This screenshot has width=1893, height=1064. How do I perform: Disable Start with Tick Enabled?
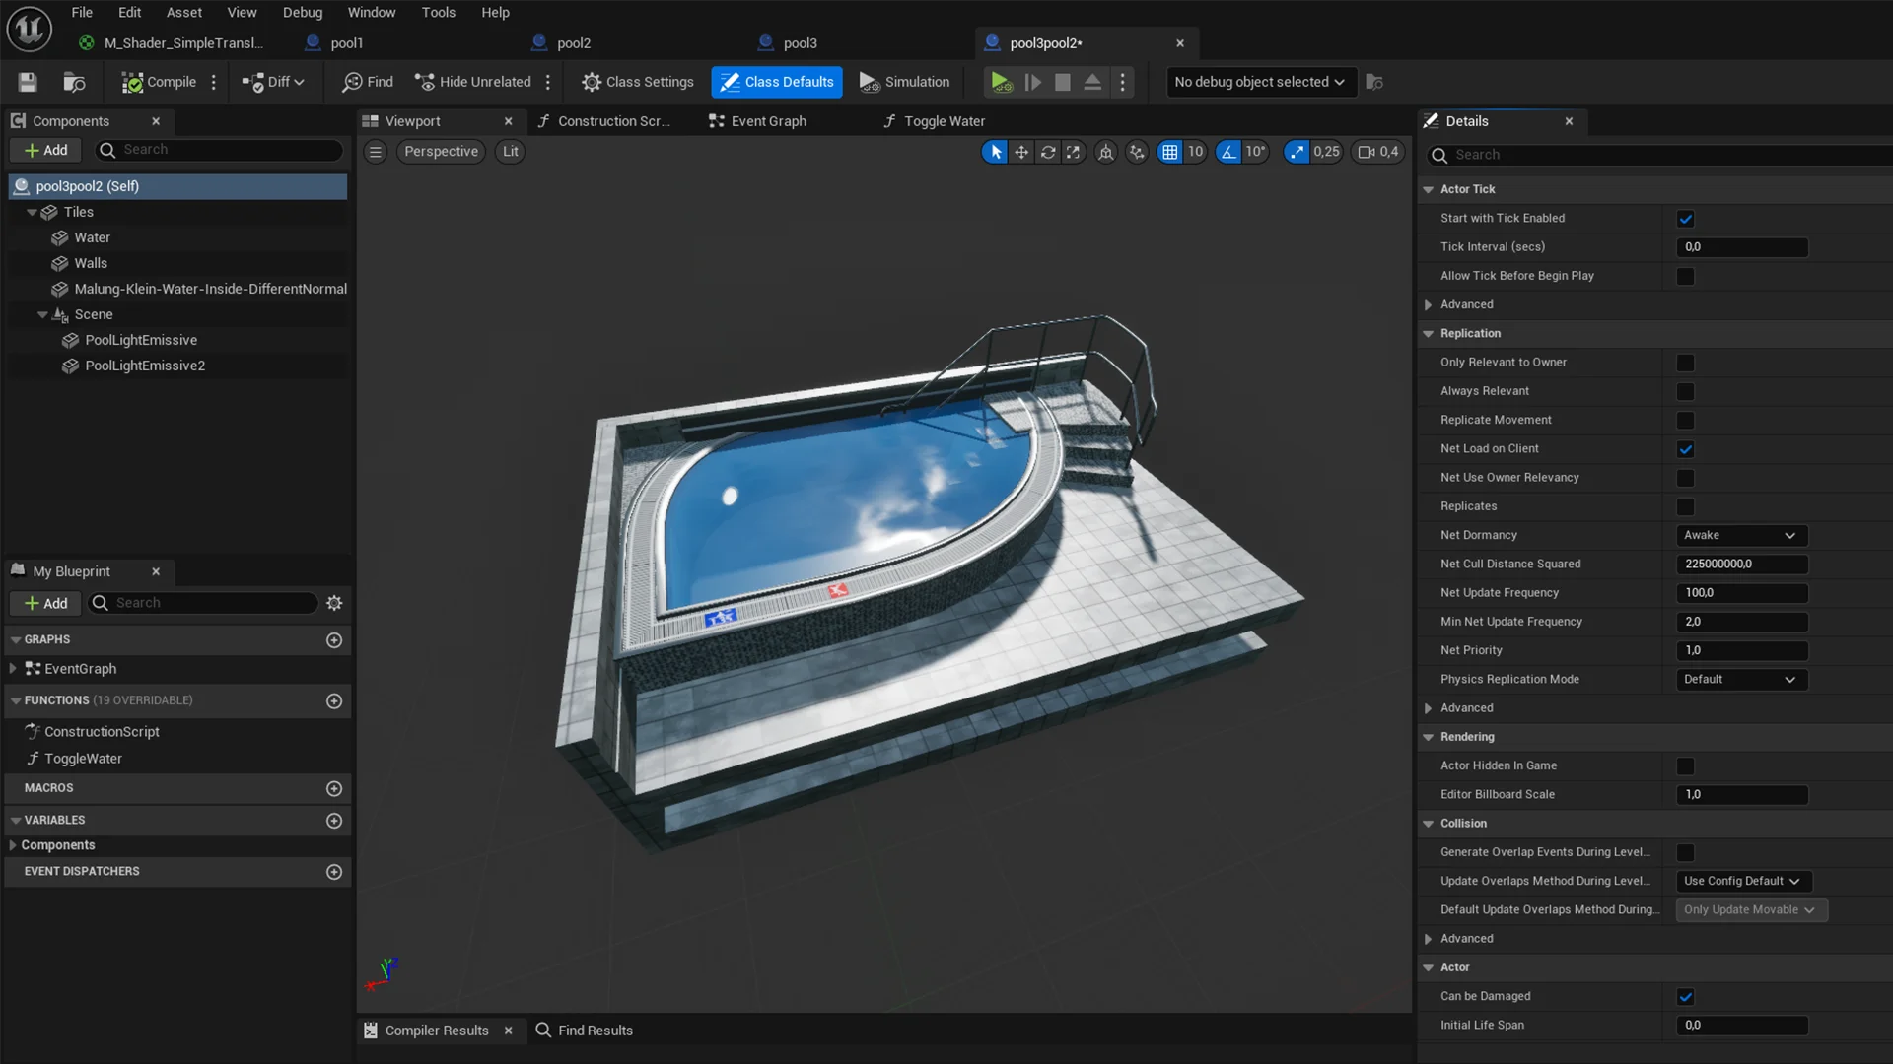[1686, 218]
